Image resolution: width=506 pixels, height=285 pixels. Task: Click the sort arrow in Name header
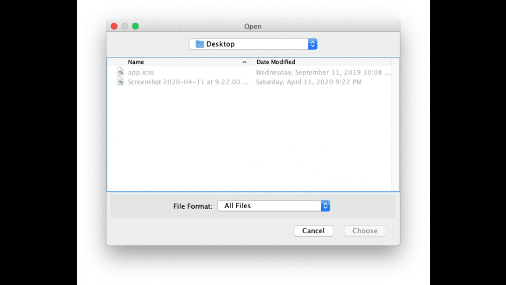(x=244, y=62)
